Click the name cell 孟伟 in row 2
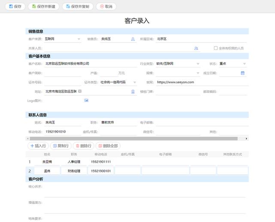The height and width of the screenshot is (222, 275). click(47, 171)
